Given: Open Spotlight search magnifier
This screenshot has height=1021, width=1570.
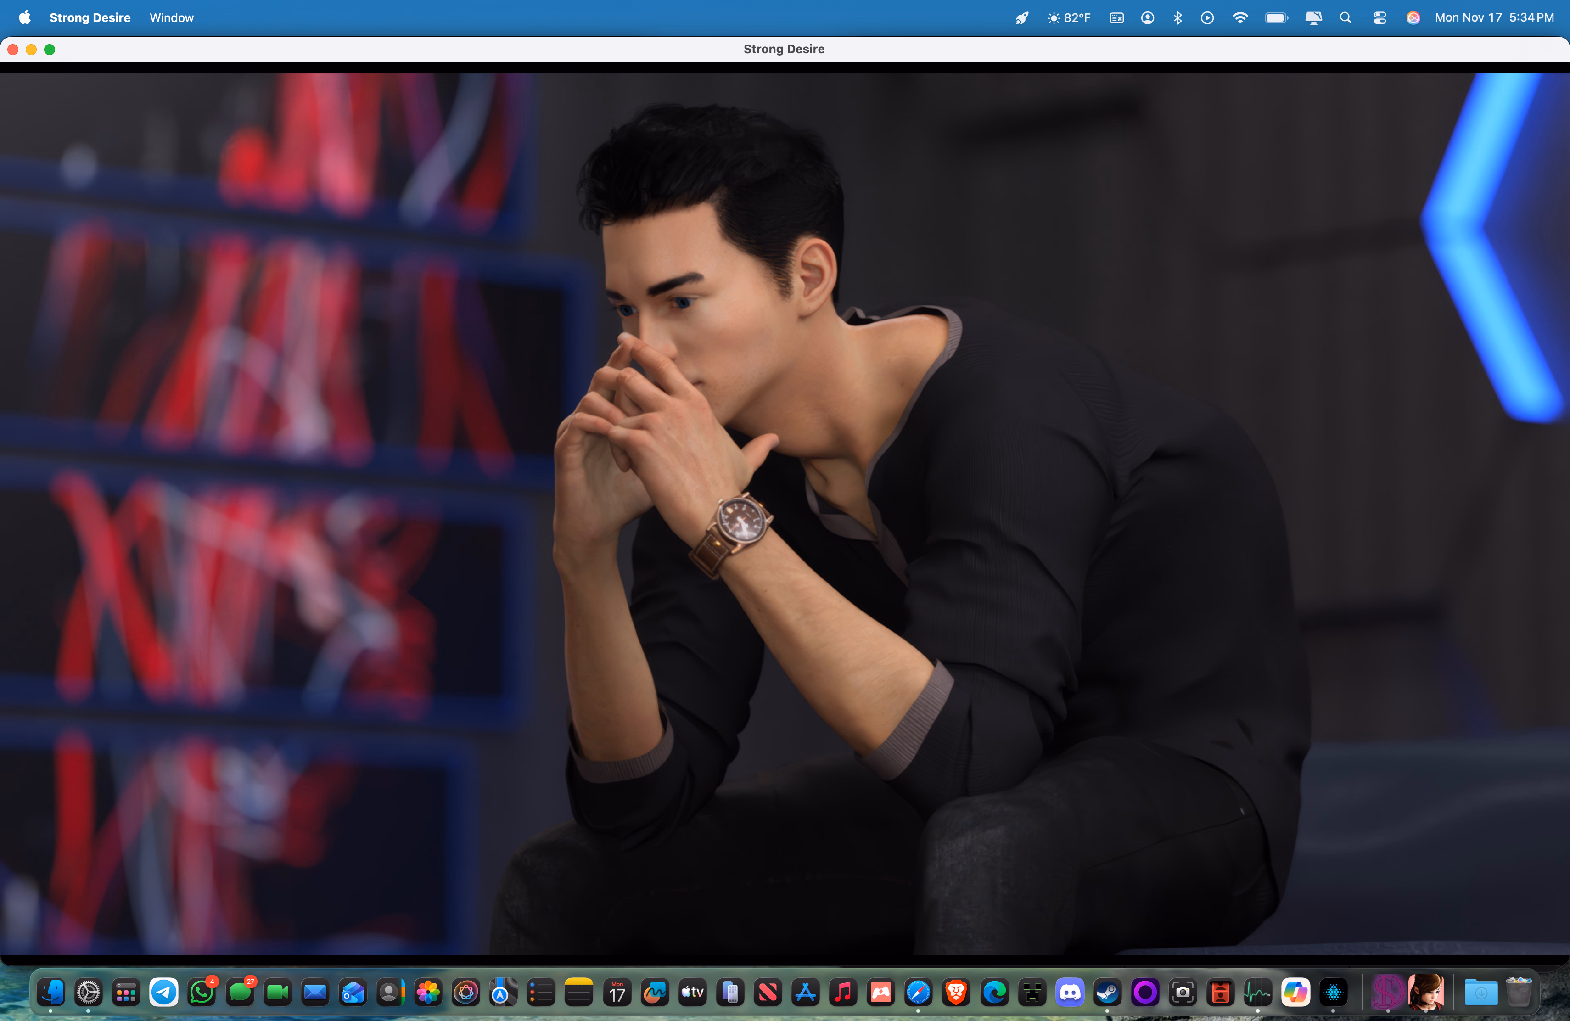Looking at the screenshot, I should (1346, 18).
